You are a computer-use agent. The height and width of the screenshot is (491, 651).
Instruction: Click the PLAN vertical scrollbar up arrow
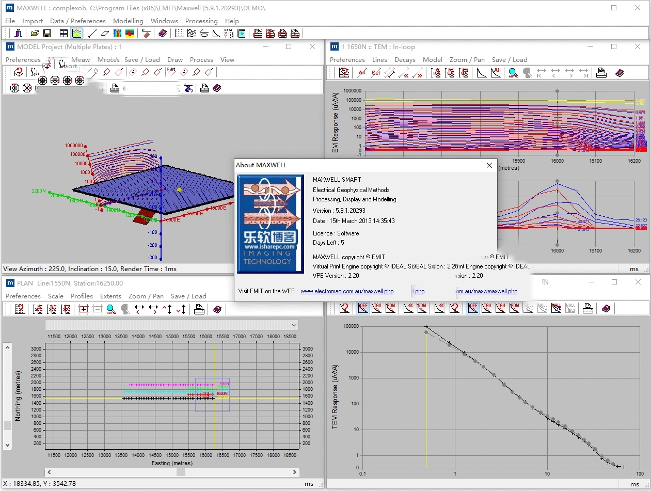click(x=7, y=347)
